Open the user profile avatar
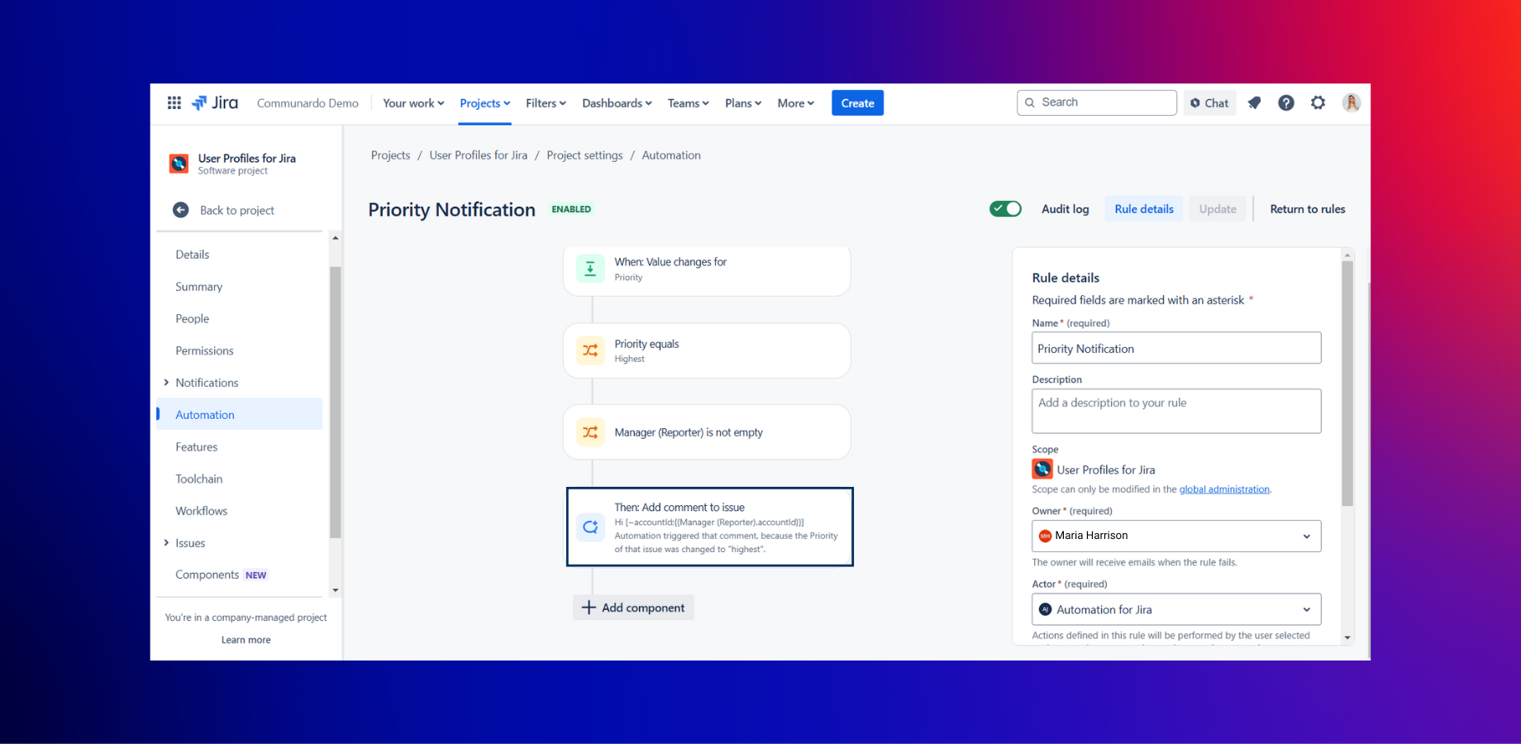The image size is (1521, 744). [1352, 103]
